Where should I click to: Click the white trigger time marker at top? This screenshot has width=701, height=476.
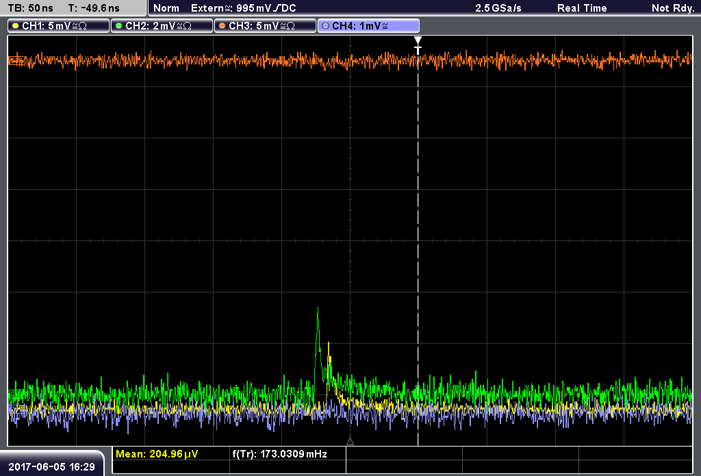tap(418, 45)
